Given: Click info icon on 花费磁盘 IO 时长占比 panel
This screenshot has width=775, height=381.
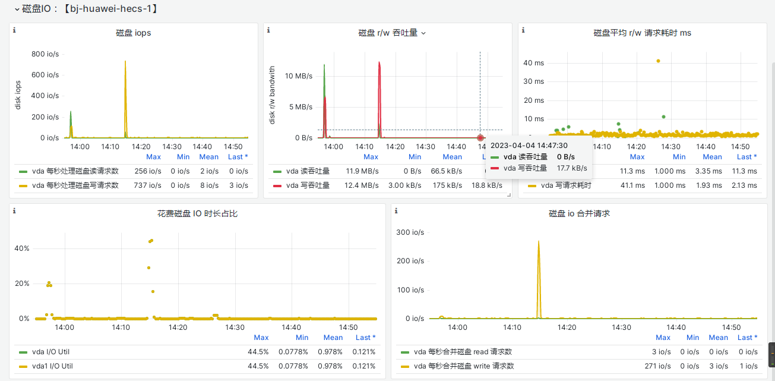Looking at the screenshot, I should click(x=14, y=210).
